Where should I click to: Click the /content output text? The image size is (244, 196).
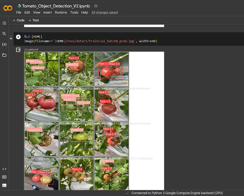click(x=31, y=50)
